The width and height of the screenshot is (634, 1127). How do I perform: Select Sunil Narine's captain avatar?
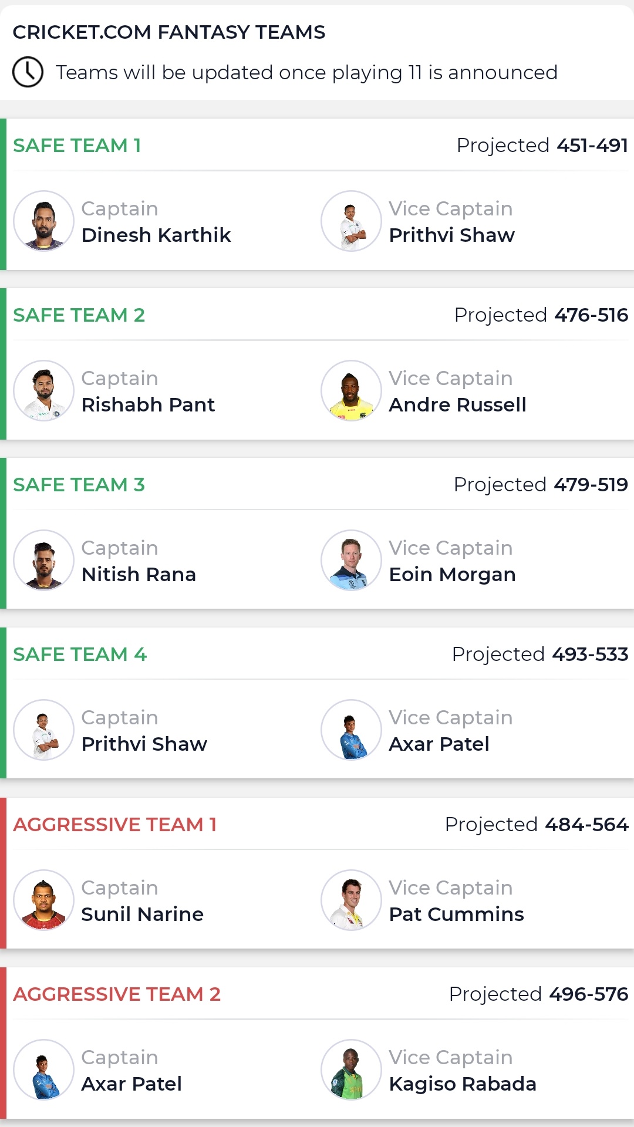pyautogui.click(x=43, y=900)
